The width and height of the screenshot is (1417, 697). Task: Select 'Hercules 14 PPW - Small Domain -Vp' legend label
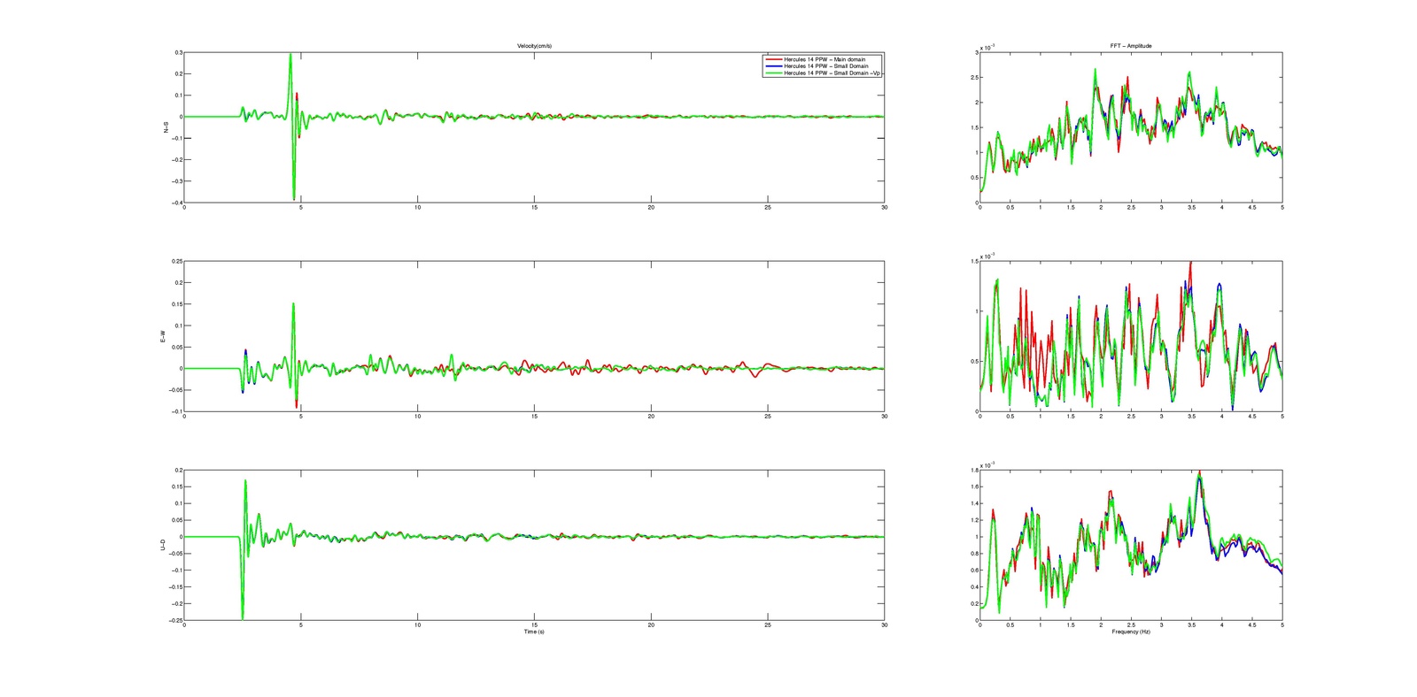point(832,73)
